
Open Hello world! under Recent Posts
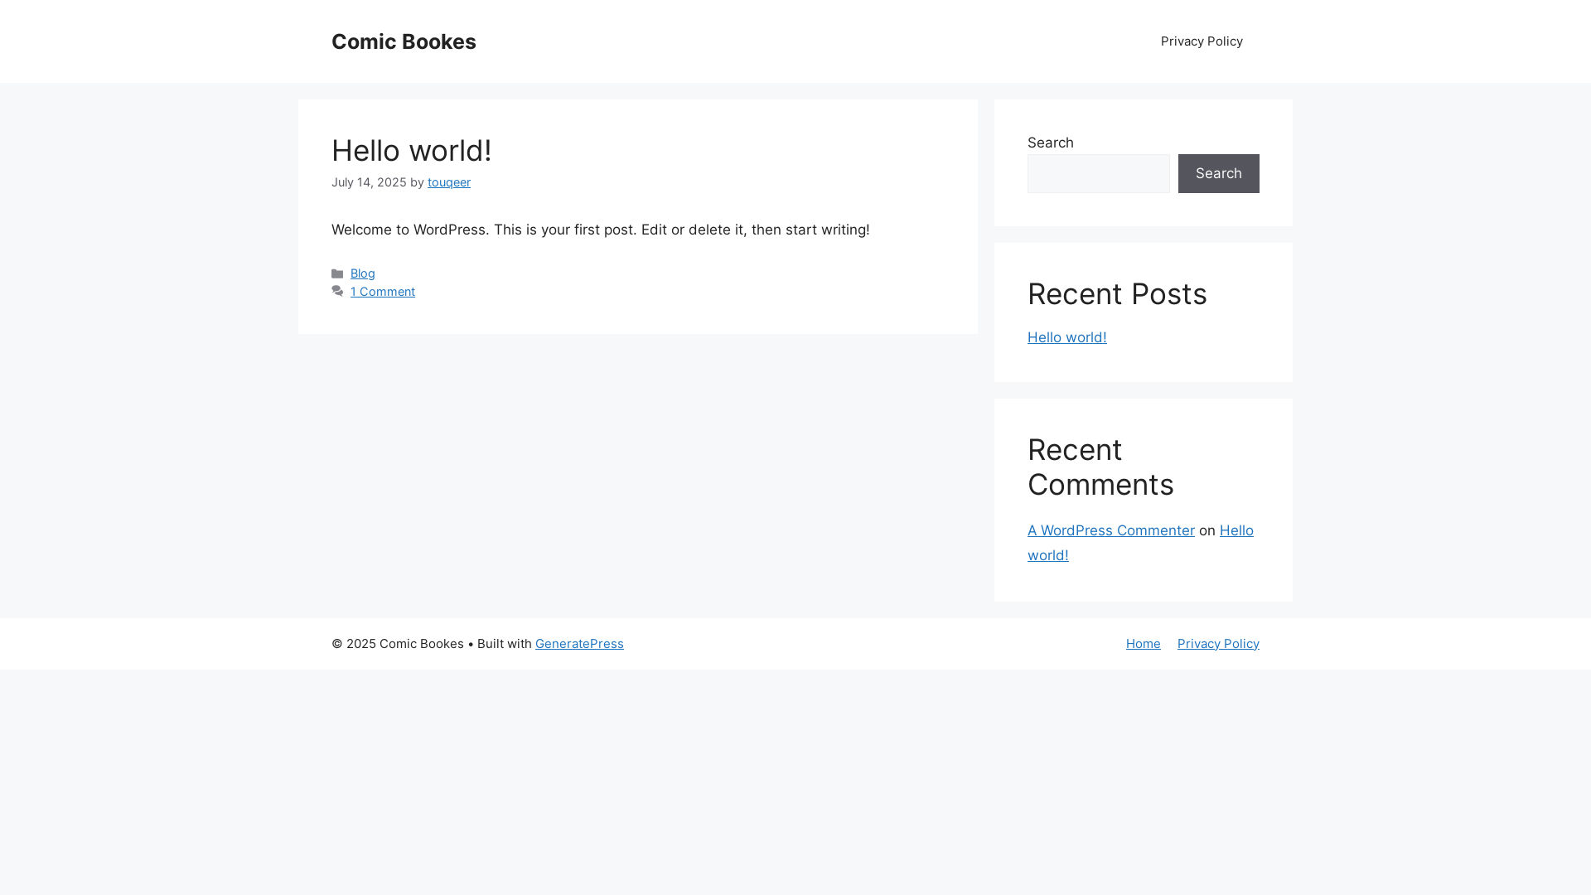tap(1067, 337)
